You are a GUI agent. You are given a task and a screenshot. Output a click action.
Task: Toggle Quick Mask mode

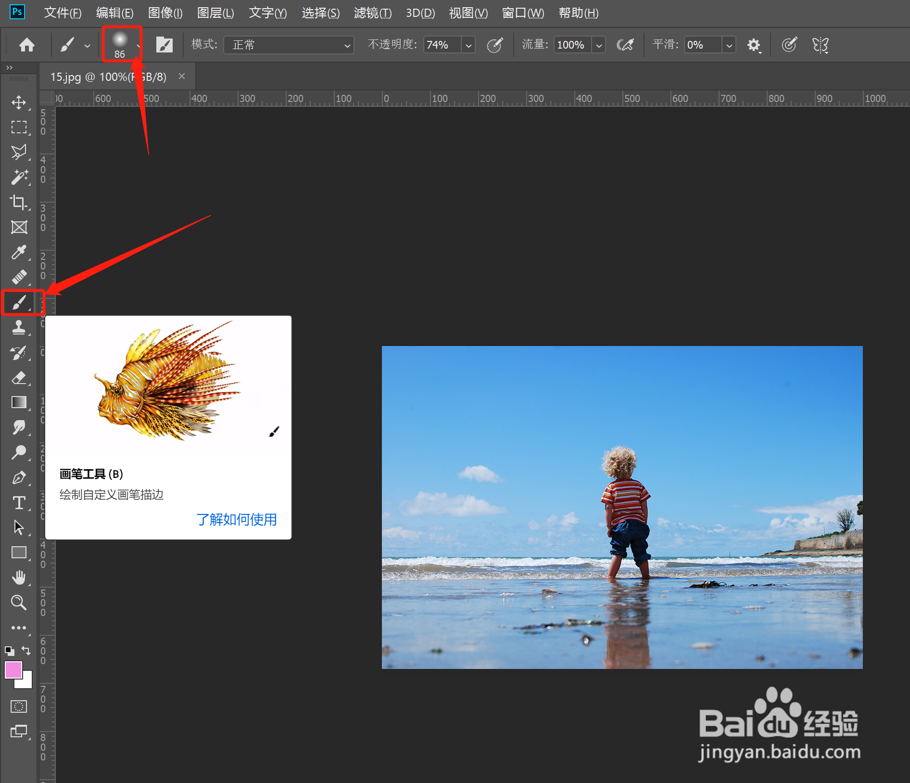tap(19, 706)
